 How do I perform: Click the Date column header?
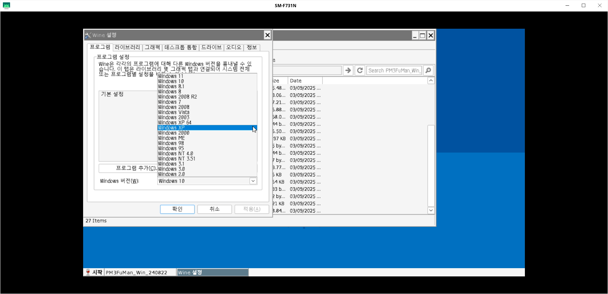coord(305,81)
